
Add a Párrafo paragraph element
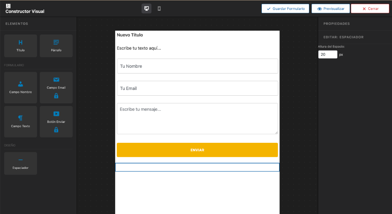click(x=56, y=46)
